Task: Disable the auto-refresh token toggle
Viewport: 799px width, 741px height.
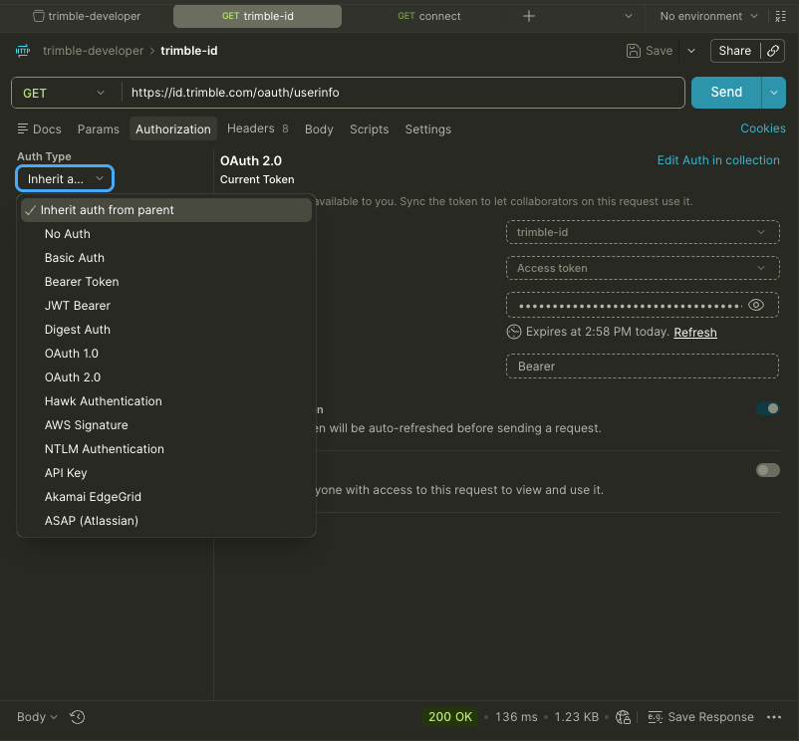Action: click(x=768, y=408)
